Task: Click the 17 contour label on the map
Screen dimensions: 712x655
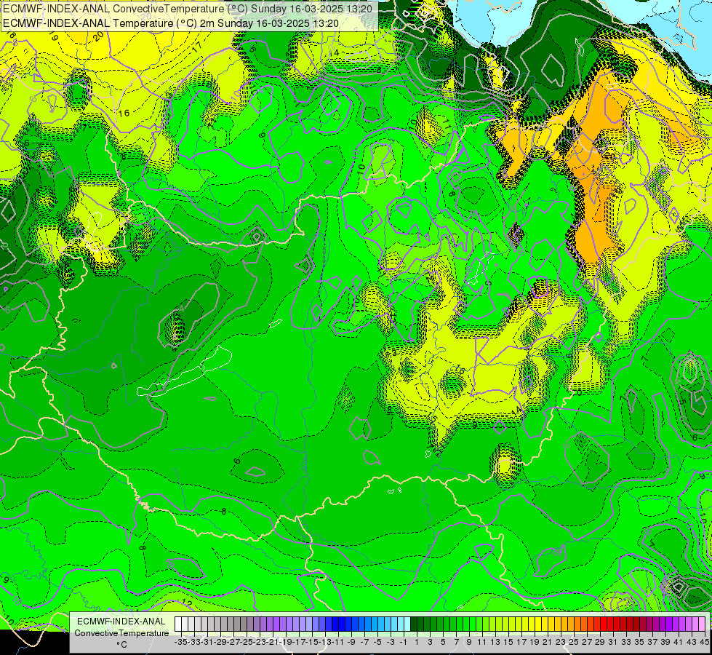Action: click(x=197, y=46)
